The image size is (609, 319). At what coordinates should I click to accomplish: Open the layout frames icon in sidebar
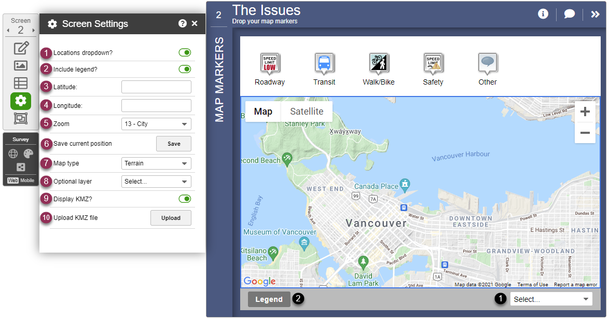(21, 118)
